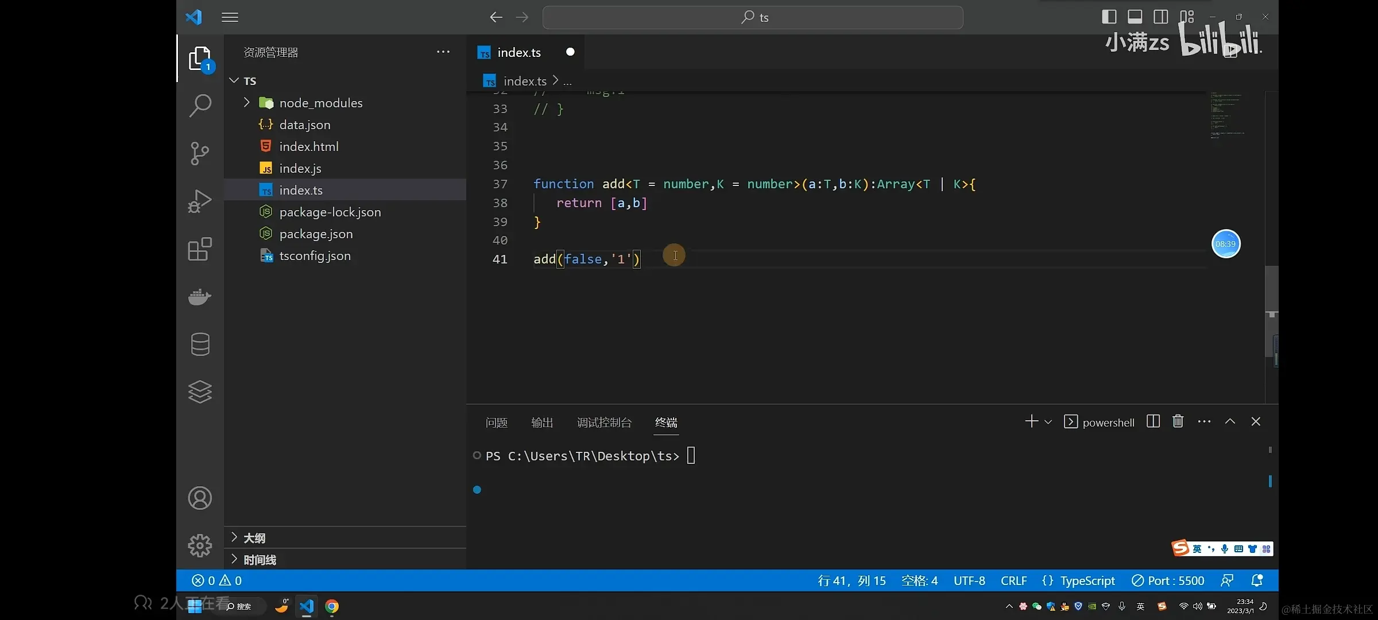Open the Search view in activity bar

[x=200, y=106]
